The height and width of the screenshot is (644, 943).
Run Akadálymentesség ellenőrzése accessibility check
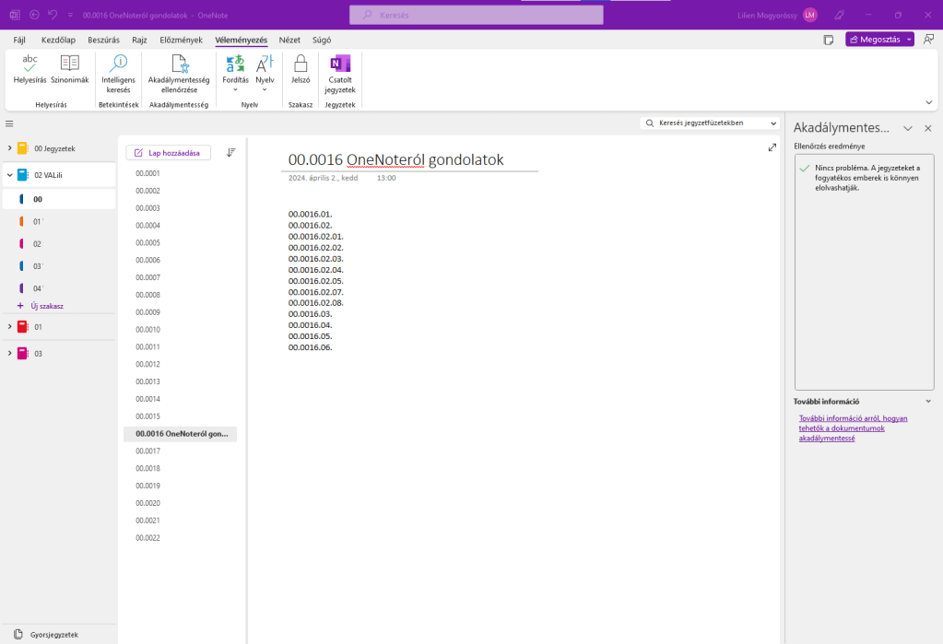[x=179, y=64]
